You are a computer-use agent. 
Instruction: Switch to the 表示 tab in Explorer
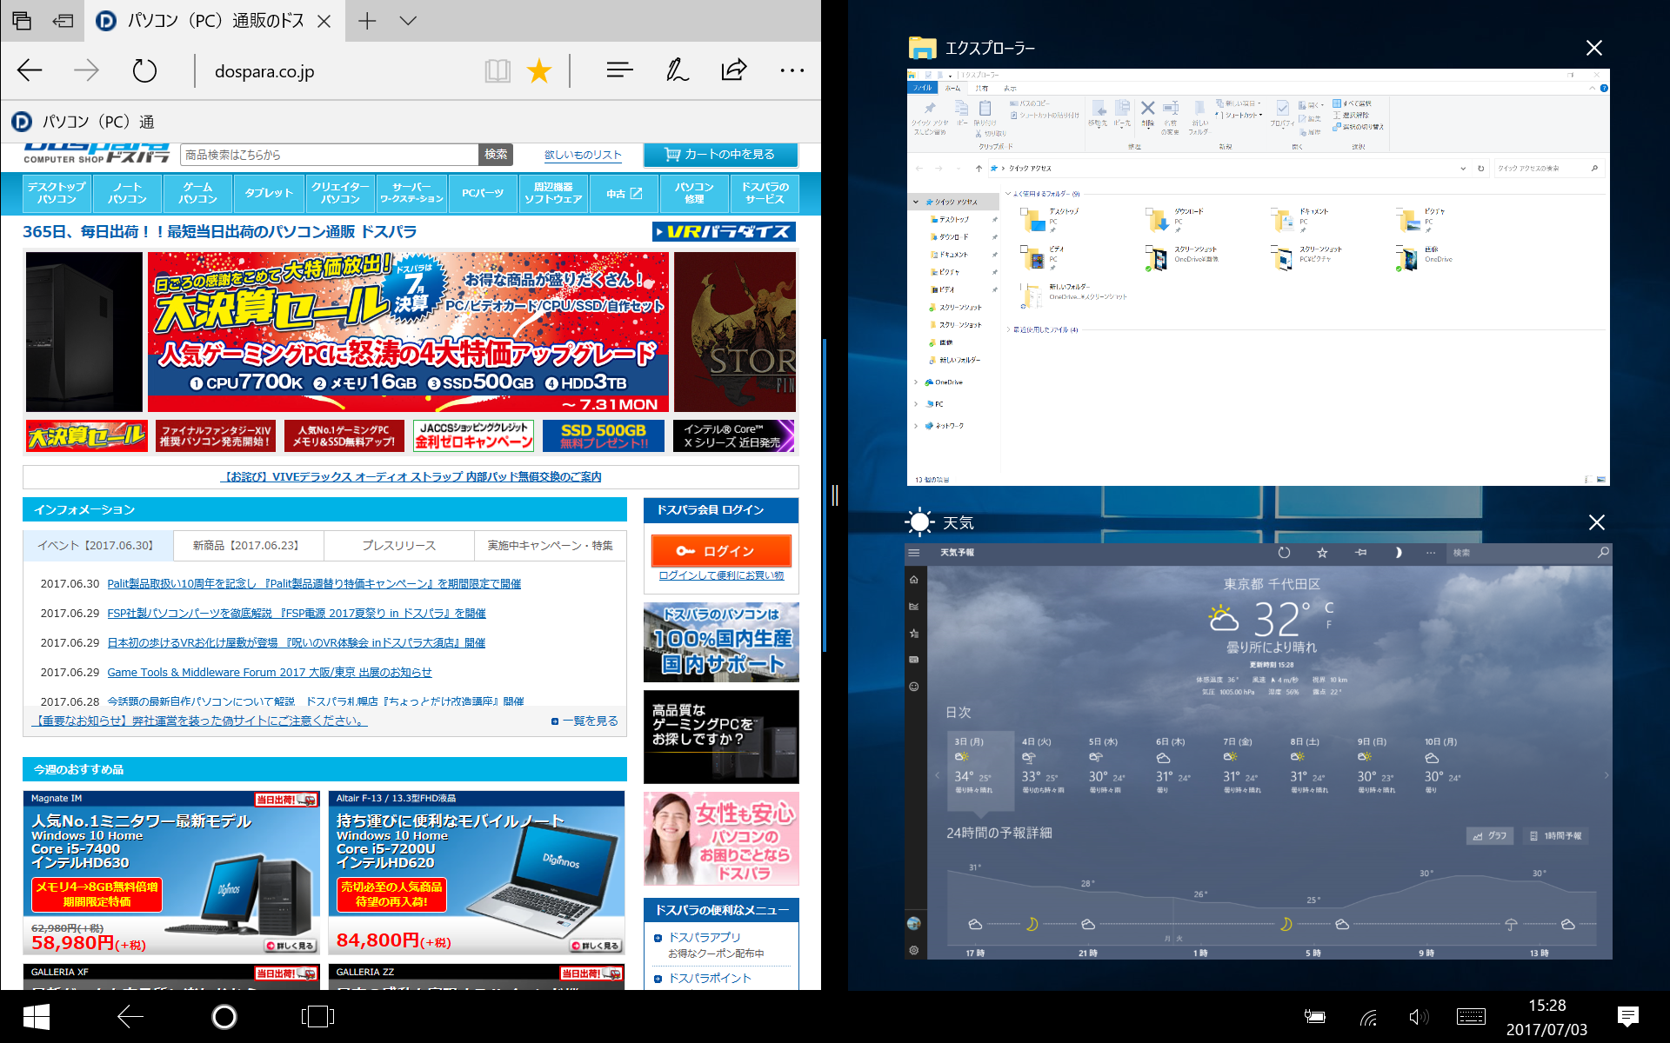point(1010,88)
